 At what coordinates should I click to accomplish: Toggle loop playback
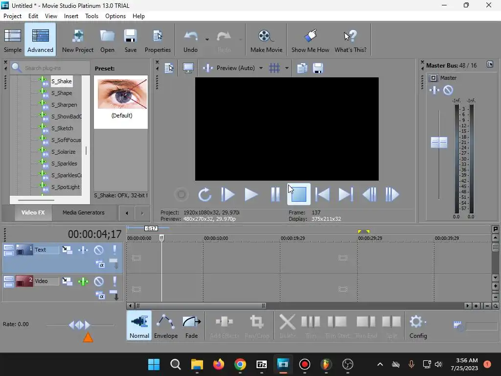coord(205,194)
